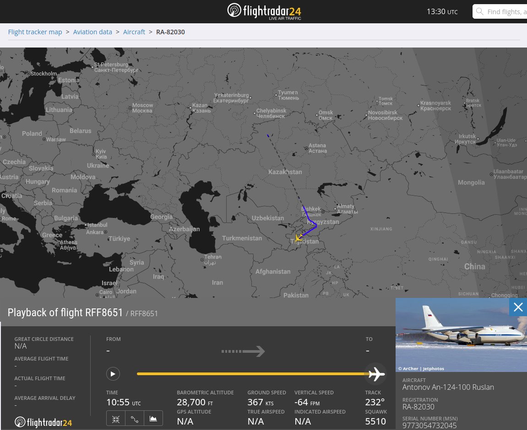This screenshot has height=430, width=527.
Task: Click the flight direction arrow between From and To
Action: (x=243, y=351)
